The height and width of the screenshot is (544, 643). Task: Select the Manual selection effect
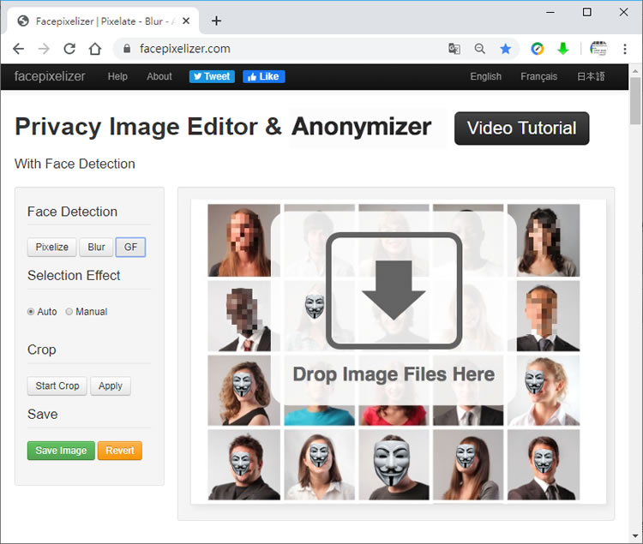(x=69, y=312)
